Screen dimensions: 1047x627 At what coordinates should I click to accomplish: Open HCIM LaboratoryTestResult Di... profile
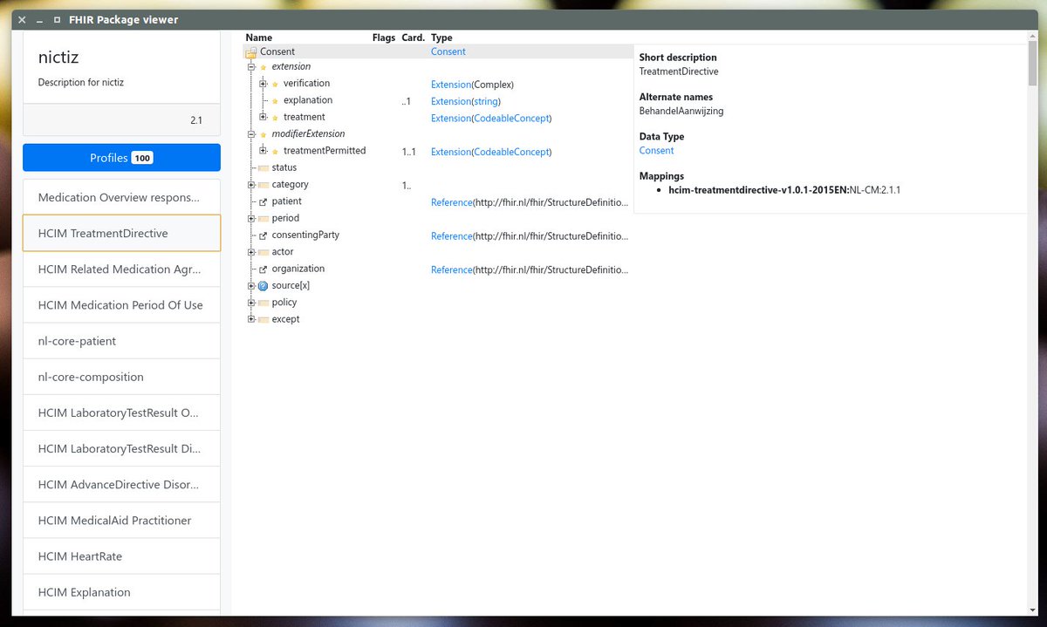tap(121, 449)
